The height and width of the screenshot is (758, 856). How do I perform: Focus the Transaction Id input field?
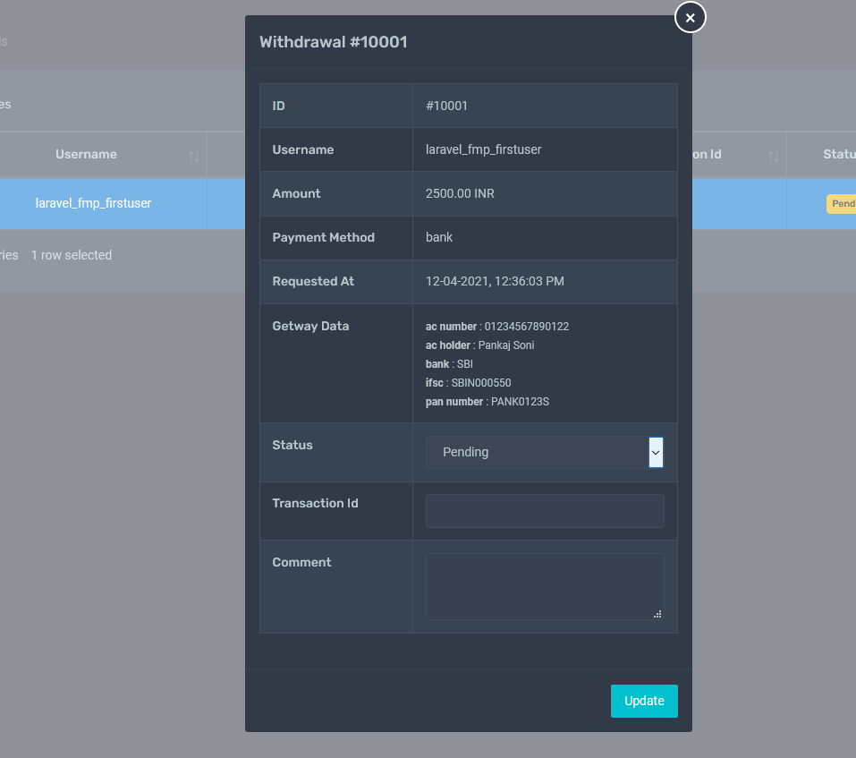(545, 511)
